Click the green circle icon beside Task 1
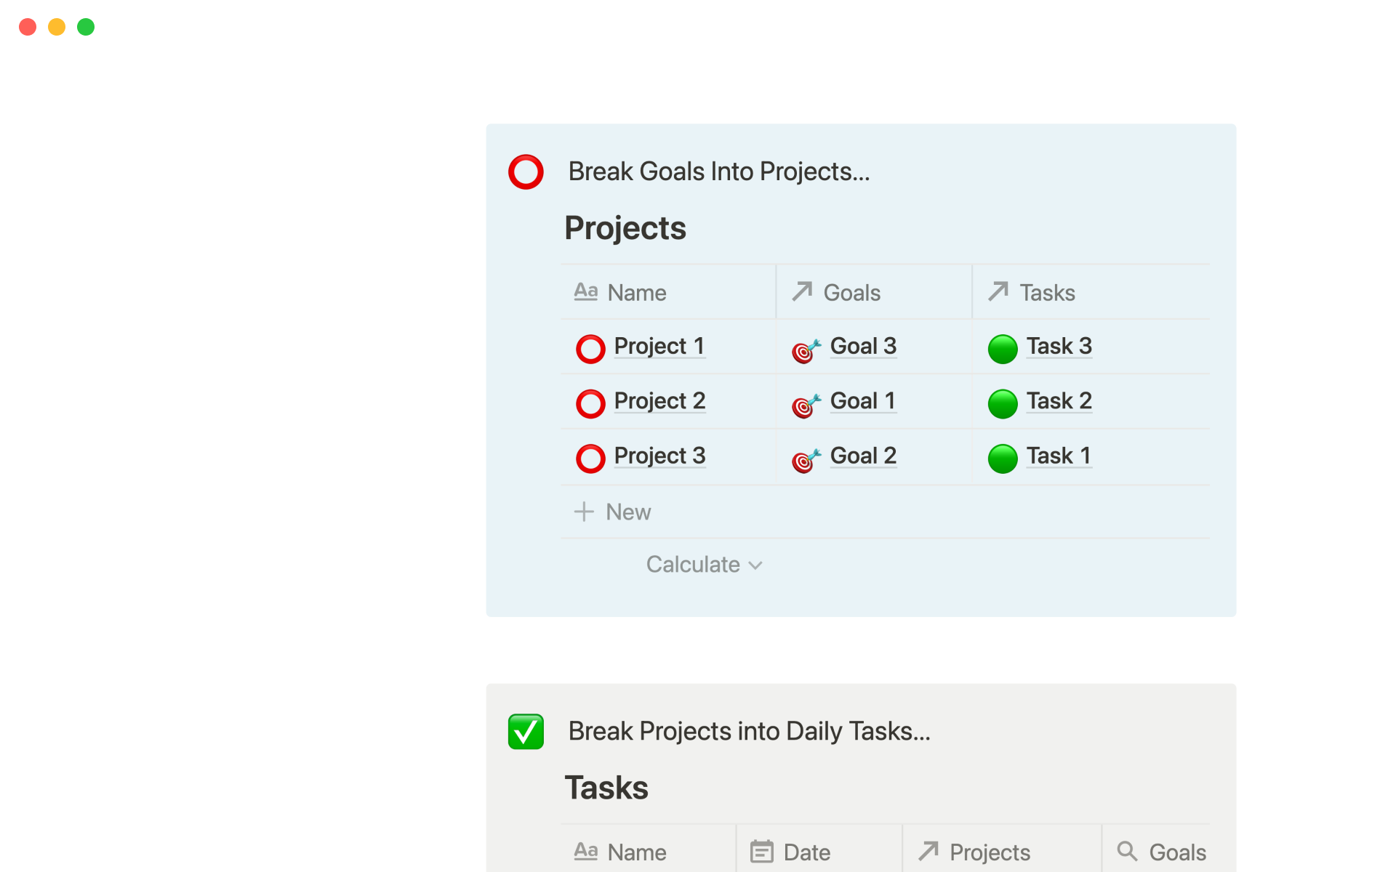Viewport: 1396px width, 872px height. [x=1002, y=459]
